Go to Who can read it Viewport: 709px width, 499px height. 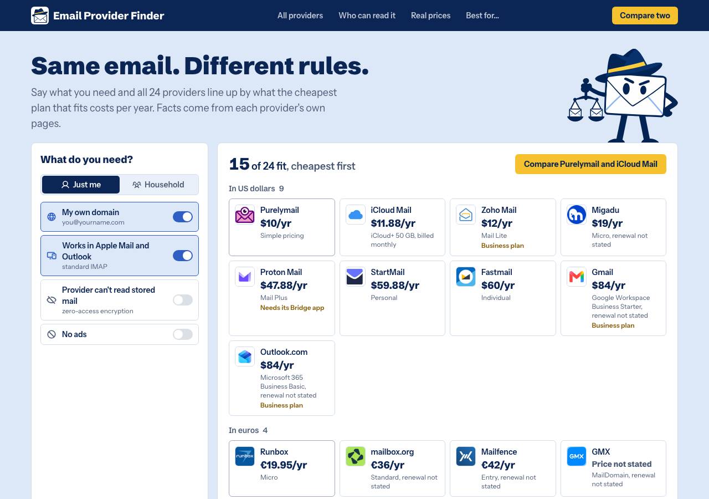[367, 16]
